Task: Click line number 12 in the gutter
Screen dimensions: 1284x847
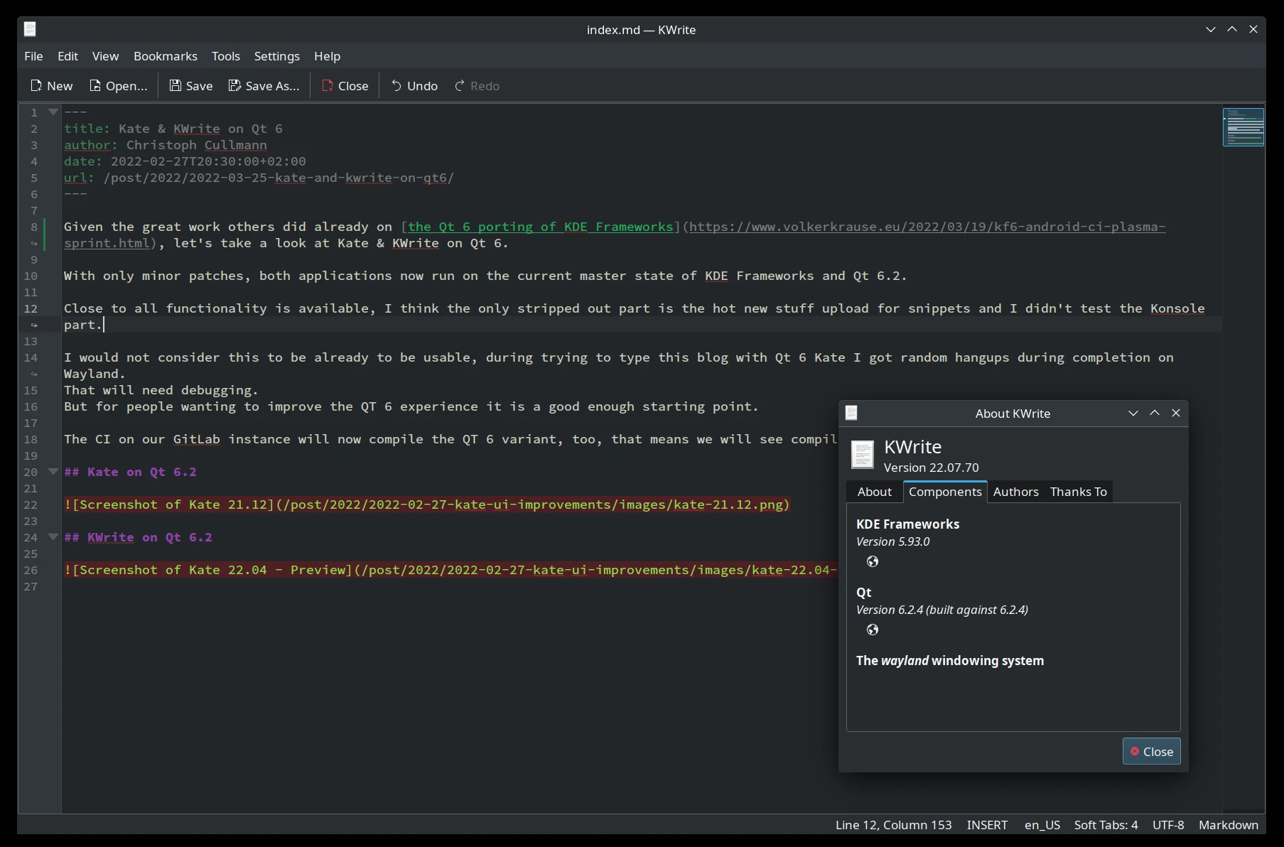Action: (31, 308)
